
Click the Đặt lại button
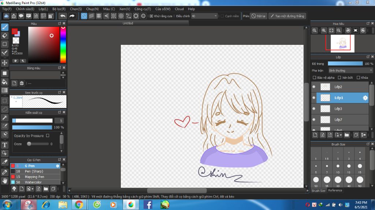point(259,16)
